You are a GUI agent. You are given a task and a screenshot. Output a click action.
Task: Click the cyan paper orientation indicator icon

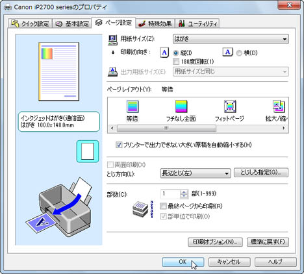pos(88,151)
